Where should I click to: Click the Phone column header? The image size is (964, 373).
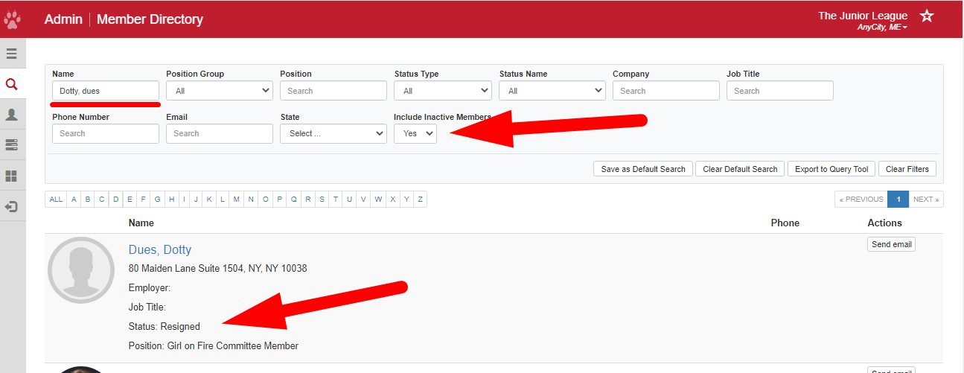tap(785, 223)
